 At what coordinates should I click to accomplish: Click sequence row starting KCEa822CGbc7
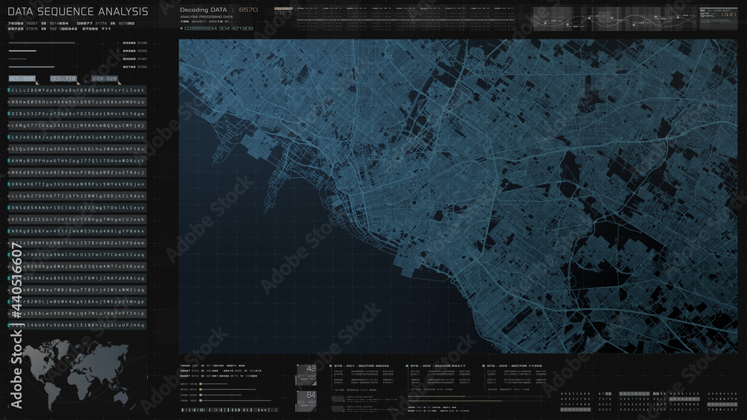click(77, 219)
